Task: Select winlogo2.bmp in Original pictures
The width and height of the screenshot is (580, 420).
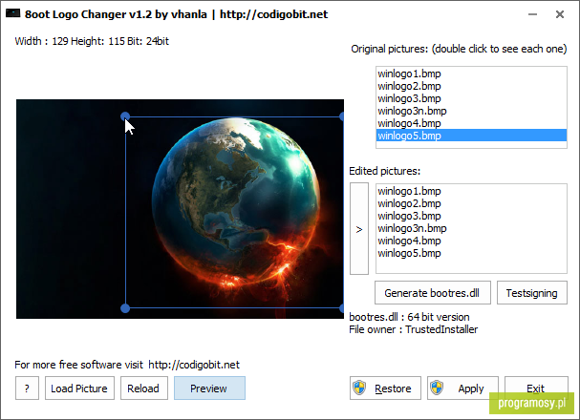Action: point(471,86)
